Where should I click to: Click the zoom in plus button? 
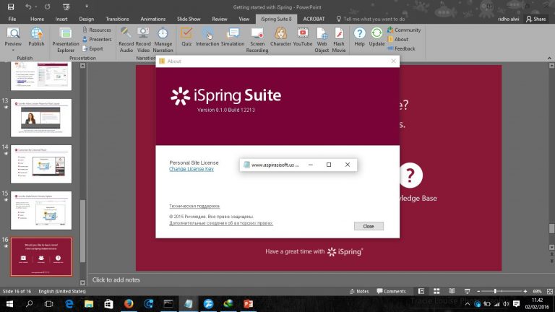525,291
